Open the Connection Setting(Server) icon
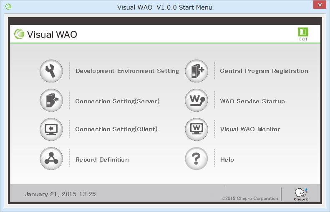The image size is (330, 212). (x=51, y=100)
